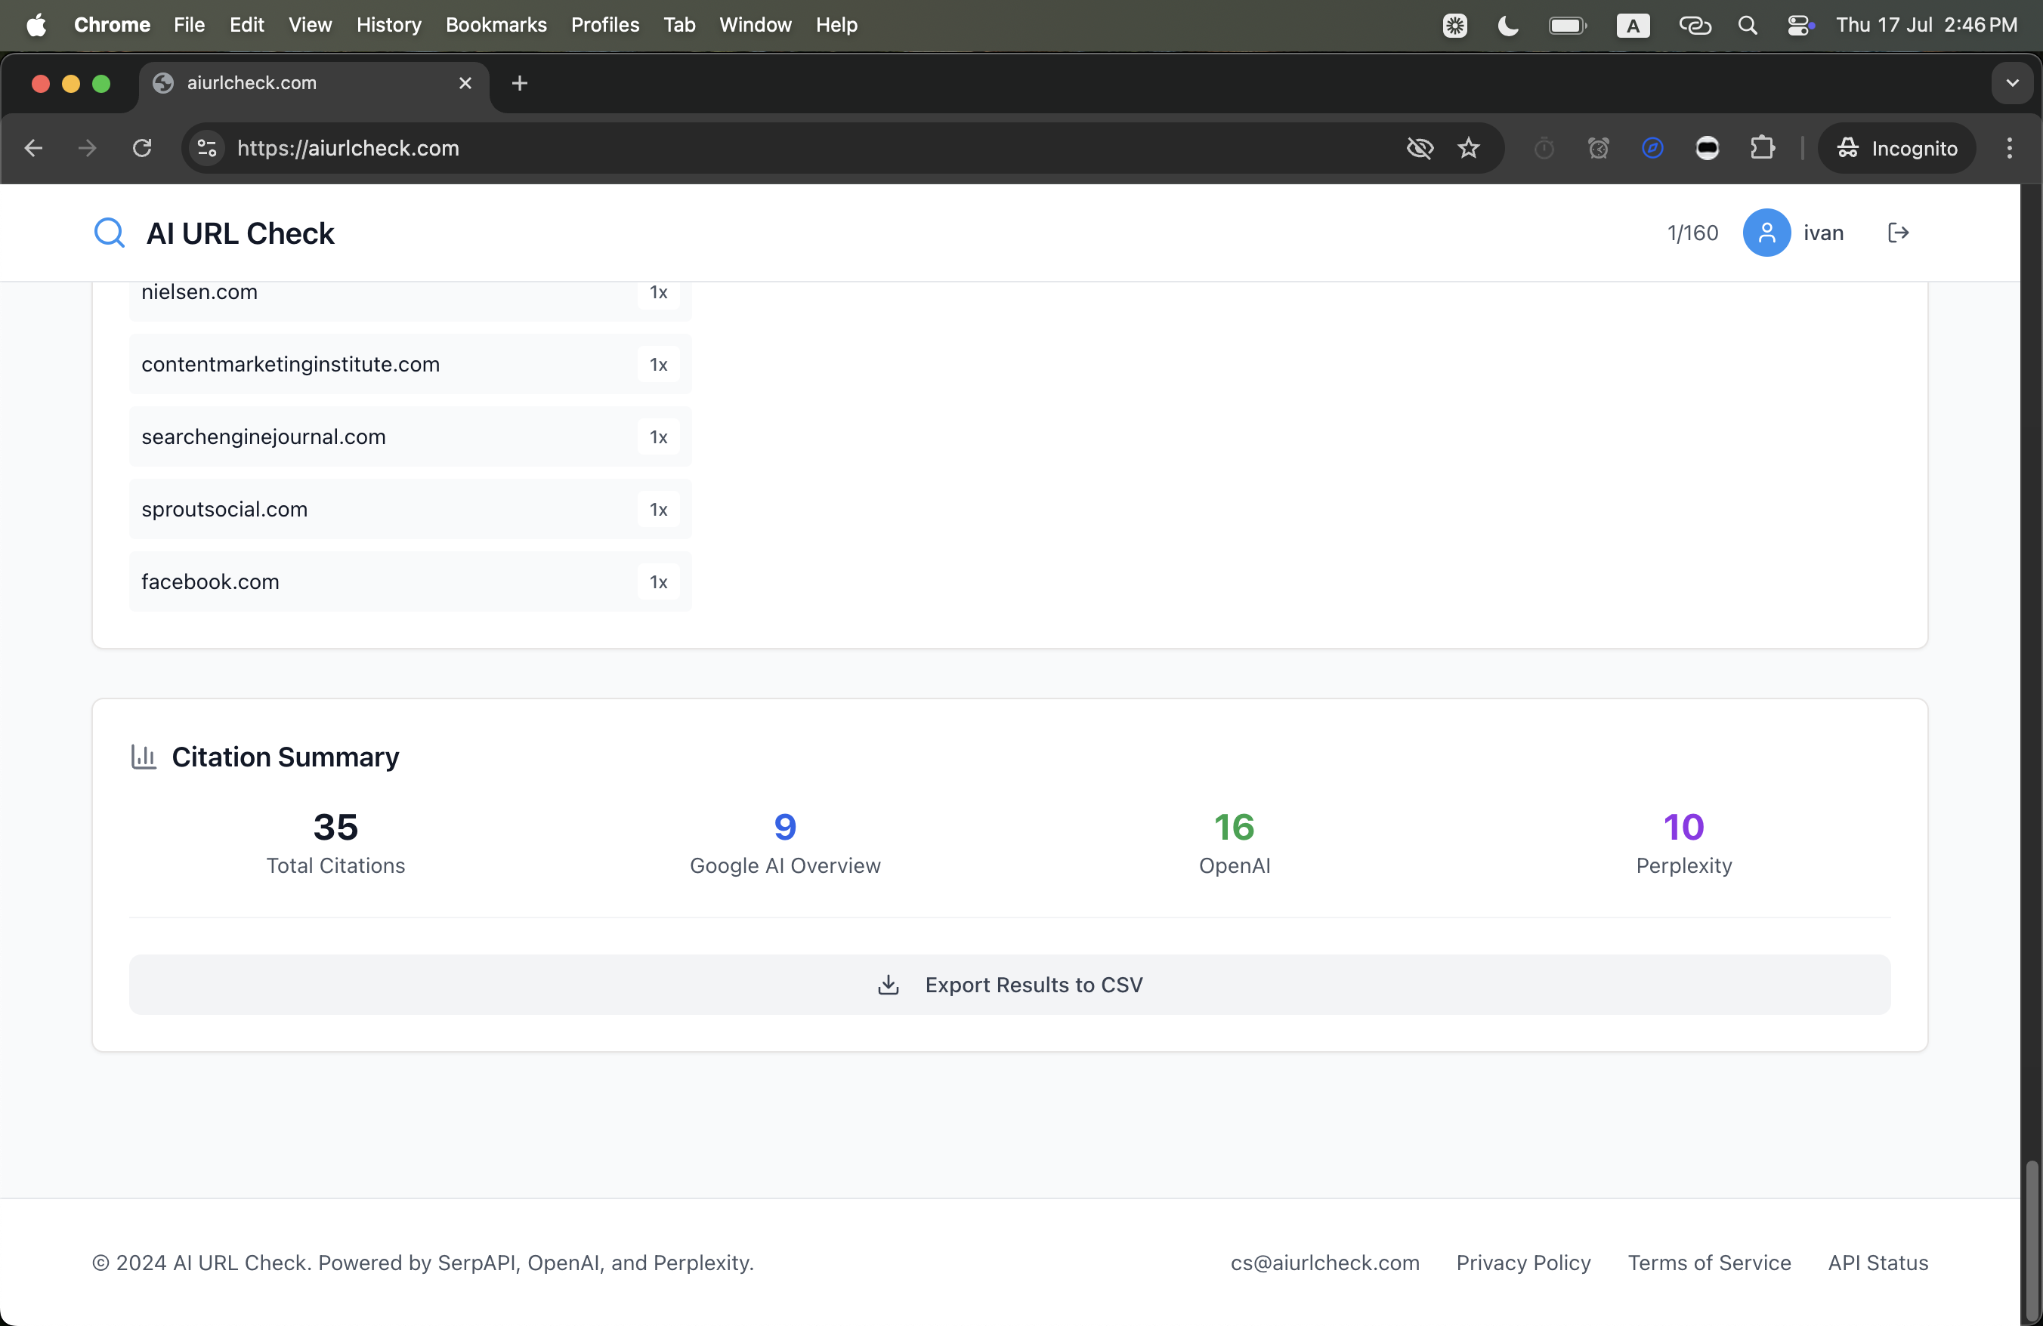Open the Terms of Service link

click(x=1709, y=1263)
